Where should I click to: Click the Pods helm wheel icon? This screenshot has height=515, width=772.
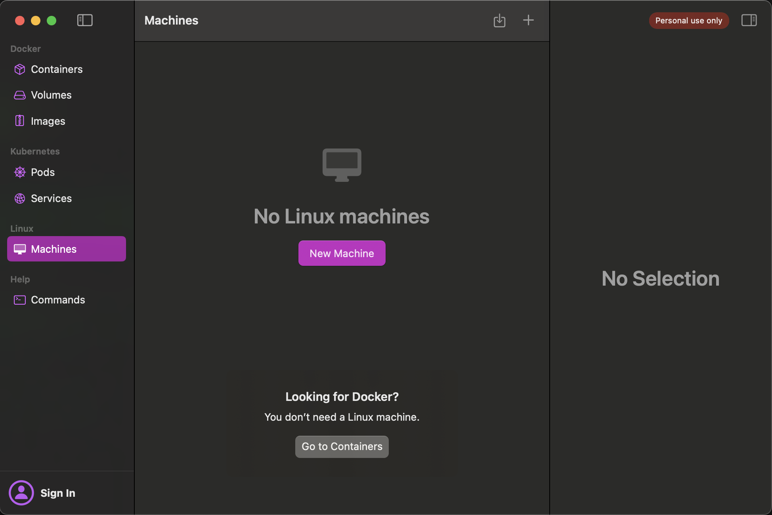coord(20,172)
